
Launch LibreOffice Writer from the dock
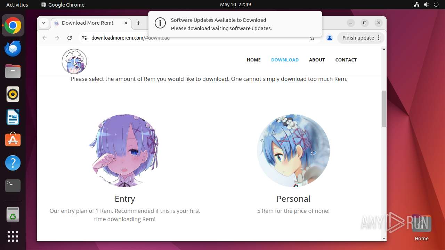click(x=13, y=117)
